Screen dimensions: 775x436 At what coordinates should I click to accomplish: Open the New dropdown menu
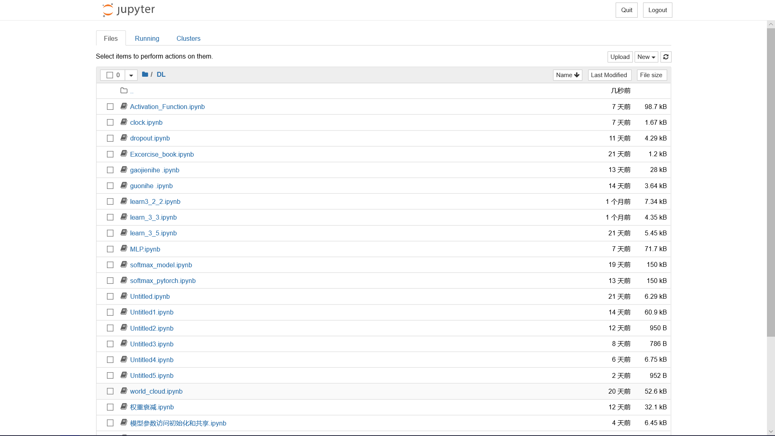coord(646,57)
